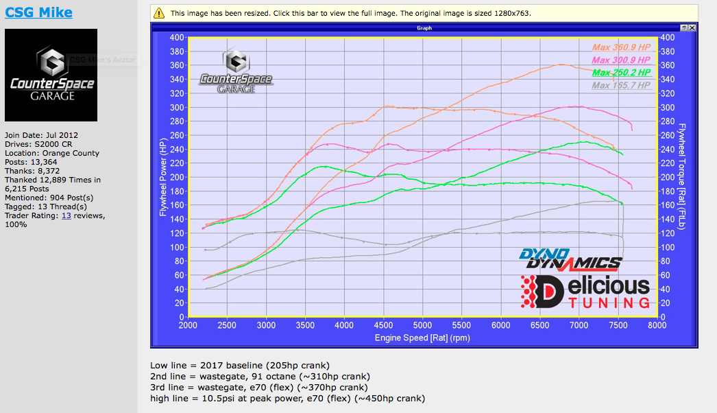Click the yellow warning triangle icon
Image resolution: width=717 pixels, height=413 pixels.
[159, 13]
